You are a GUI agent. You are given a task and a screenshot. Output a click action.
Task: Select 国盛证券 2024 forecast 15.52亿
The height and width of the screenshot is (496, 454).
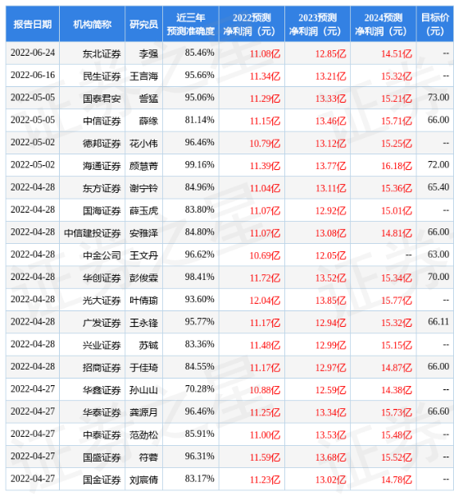(397, 457)
